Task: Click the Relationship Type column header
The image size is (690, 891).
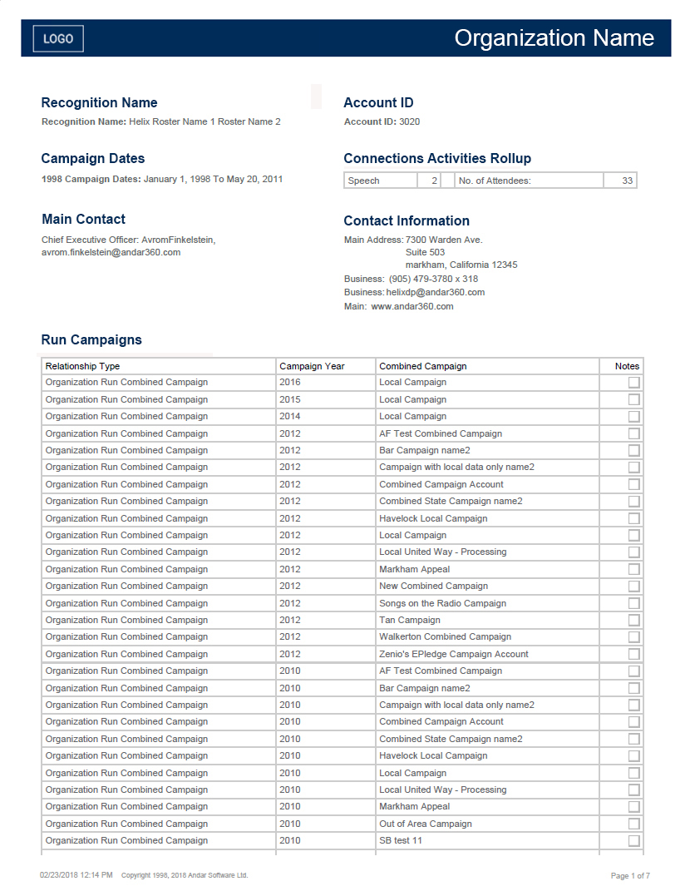Action: (x=82, y=366)
